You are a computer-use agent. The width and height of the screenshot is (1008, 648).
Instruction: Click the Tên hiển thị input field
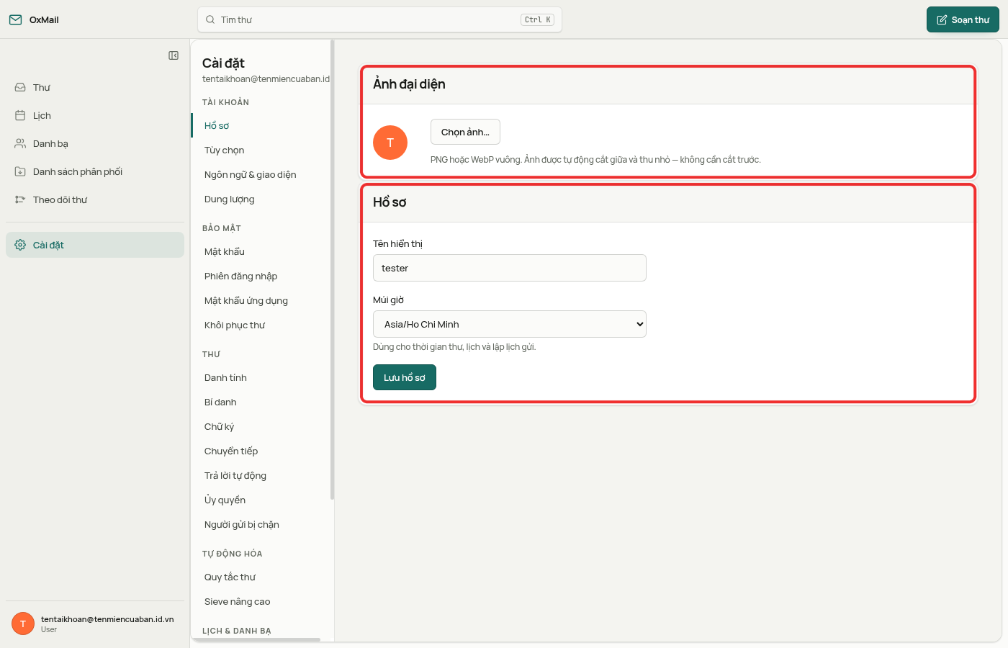click(x=510, y=268)
